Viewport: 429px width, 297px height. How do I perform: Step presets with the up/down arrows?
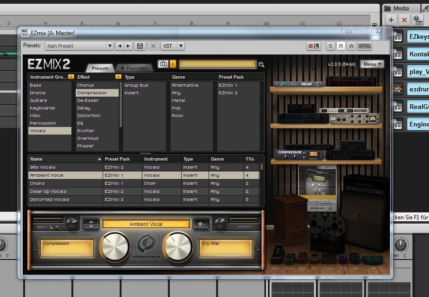pyautogui.click(x=91, y=224)
